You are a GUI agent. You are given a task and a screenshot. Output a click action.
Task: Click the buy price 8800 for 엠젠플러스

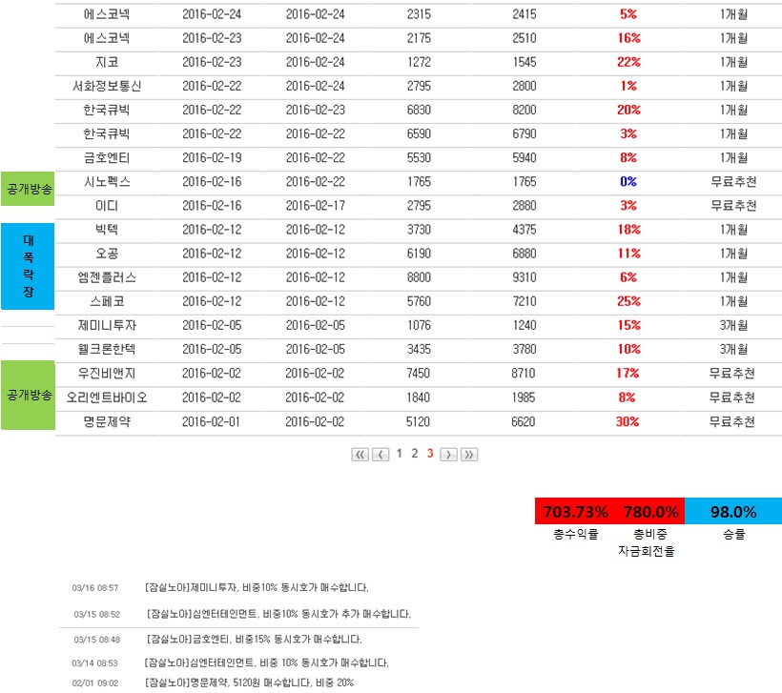(419, 277)
